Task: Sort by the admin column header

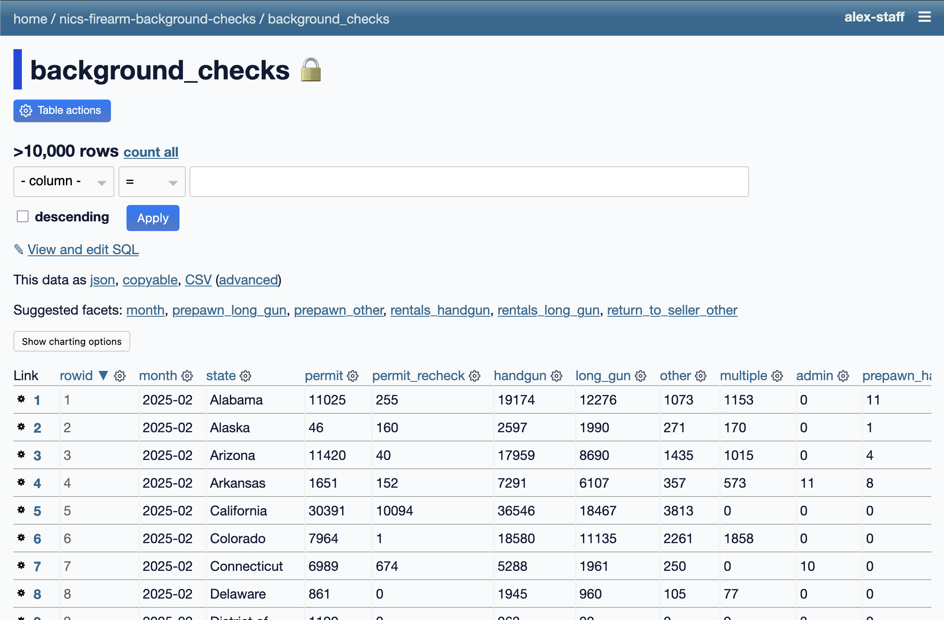Action: pyautogui.click(x=815, y=376)
